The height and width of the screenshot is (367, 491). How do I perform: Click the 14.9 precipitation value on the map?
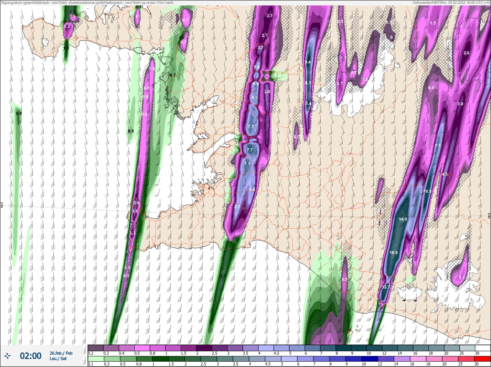pyautogui.click(x=403, y=220)
